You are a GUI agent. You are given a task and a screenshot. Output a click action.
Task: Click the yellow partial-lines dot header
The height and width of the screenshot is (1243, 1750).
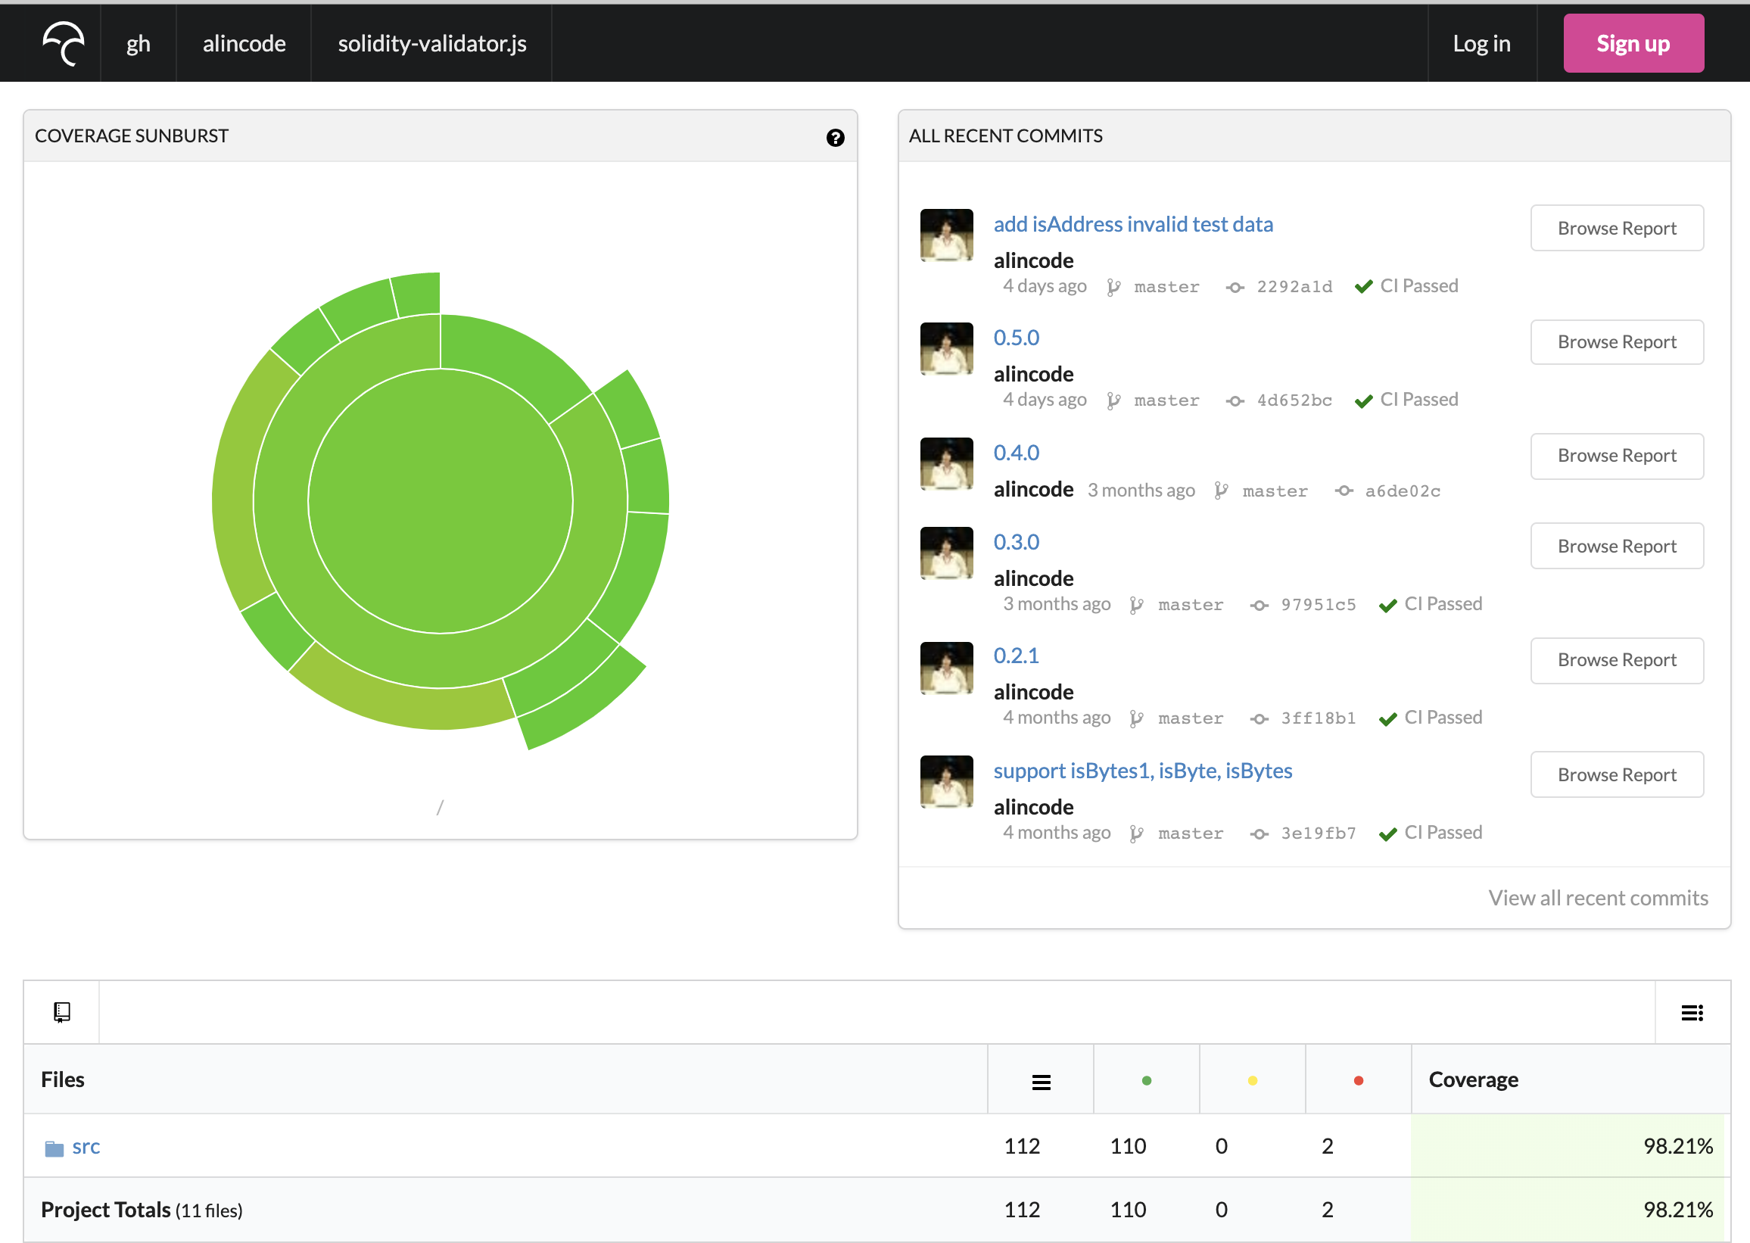click(x=1252, y=1081)
